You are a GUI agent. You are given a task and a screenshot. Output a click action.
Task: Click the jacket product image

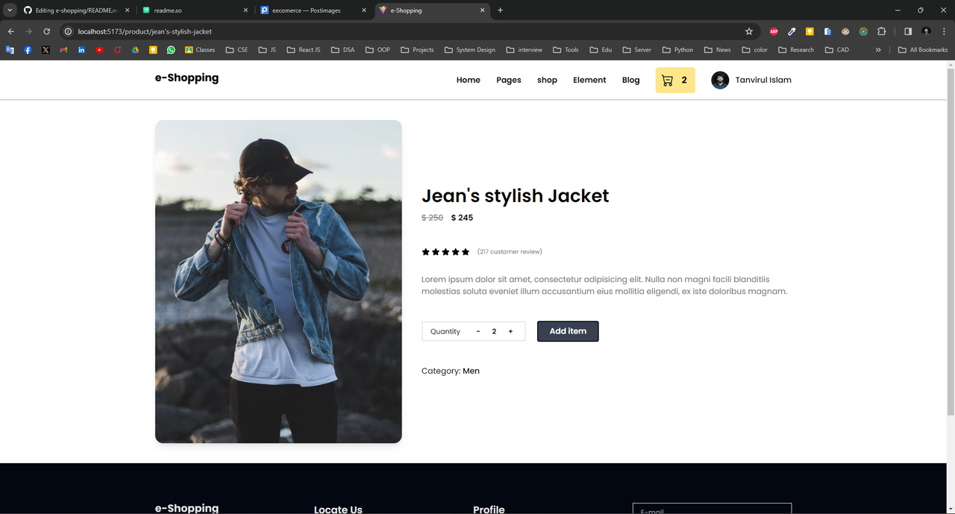pos(278,281)
